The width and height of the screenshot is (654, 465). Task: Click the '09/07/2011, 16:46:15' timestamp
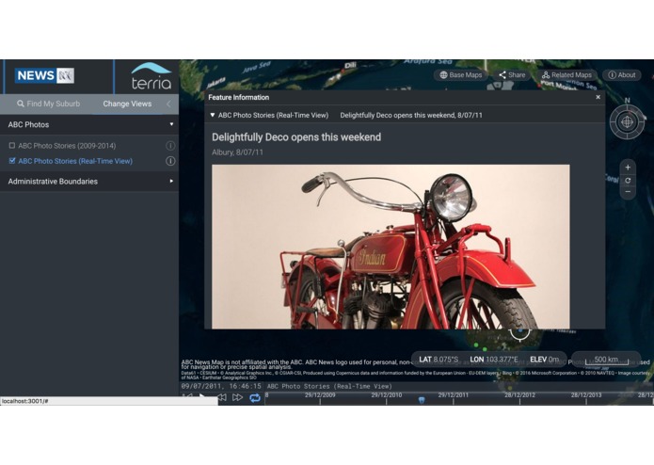[221, 386]
